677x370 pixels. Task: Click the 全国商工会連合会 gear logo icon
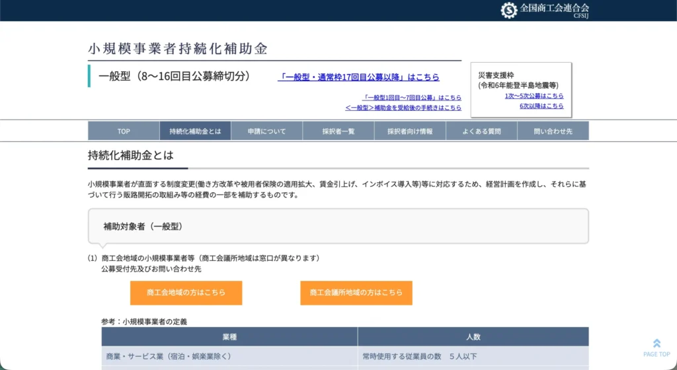click(x=508, y=10)
